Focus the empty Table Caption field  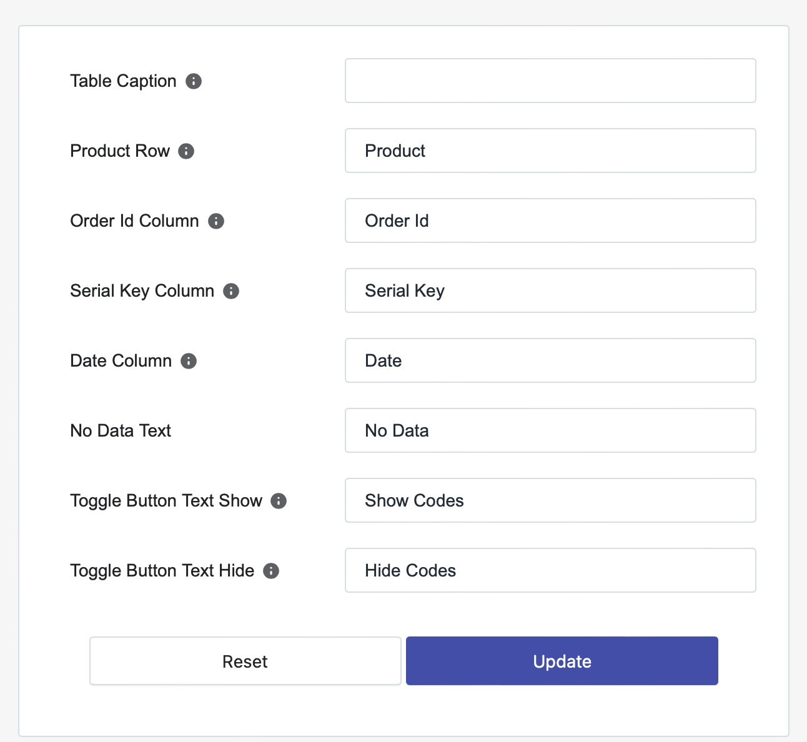point(550,81)
